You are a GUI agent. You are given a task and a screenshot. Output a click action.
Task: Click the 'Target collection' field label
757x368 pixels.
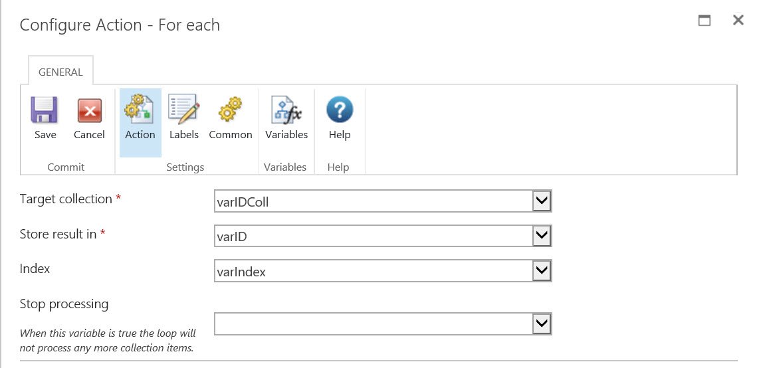click(66, 199)
